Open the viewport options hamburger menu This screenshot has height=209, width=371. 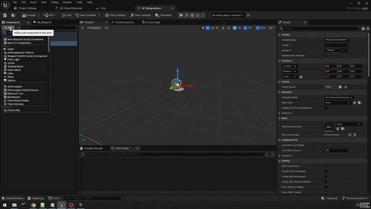(x=82, y=28)
